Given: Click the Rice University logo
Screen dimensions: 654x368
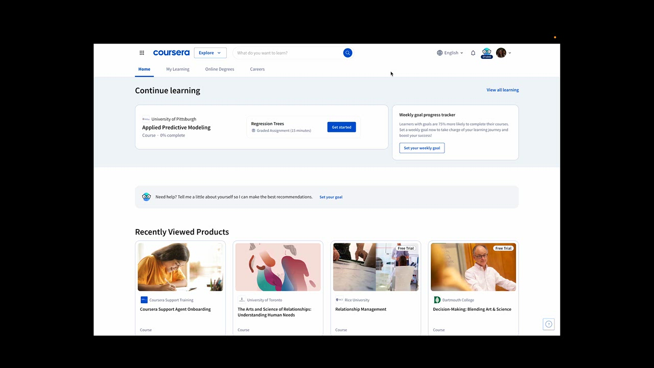Looking at the screenshot, I should pos(339,300).
